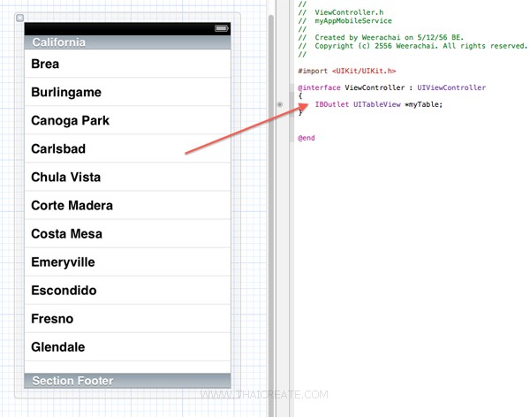Click the storyboard canvas vertical scrollbar
Image resolution: width=530 pixels, height=417 pixels.
(271, 216)
